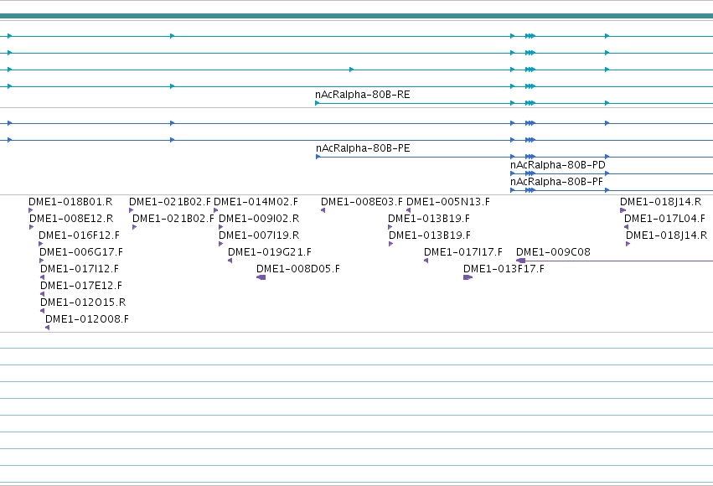Select the DME1-017E12.F feature

pyautogui.click(x=81, y=286)
